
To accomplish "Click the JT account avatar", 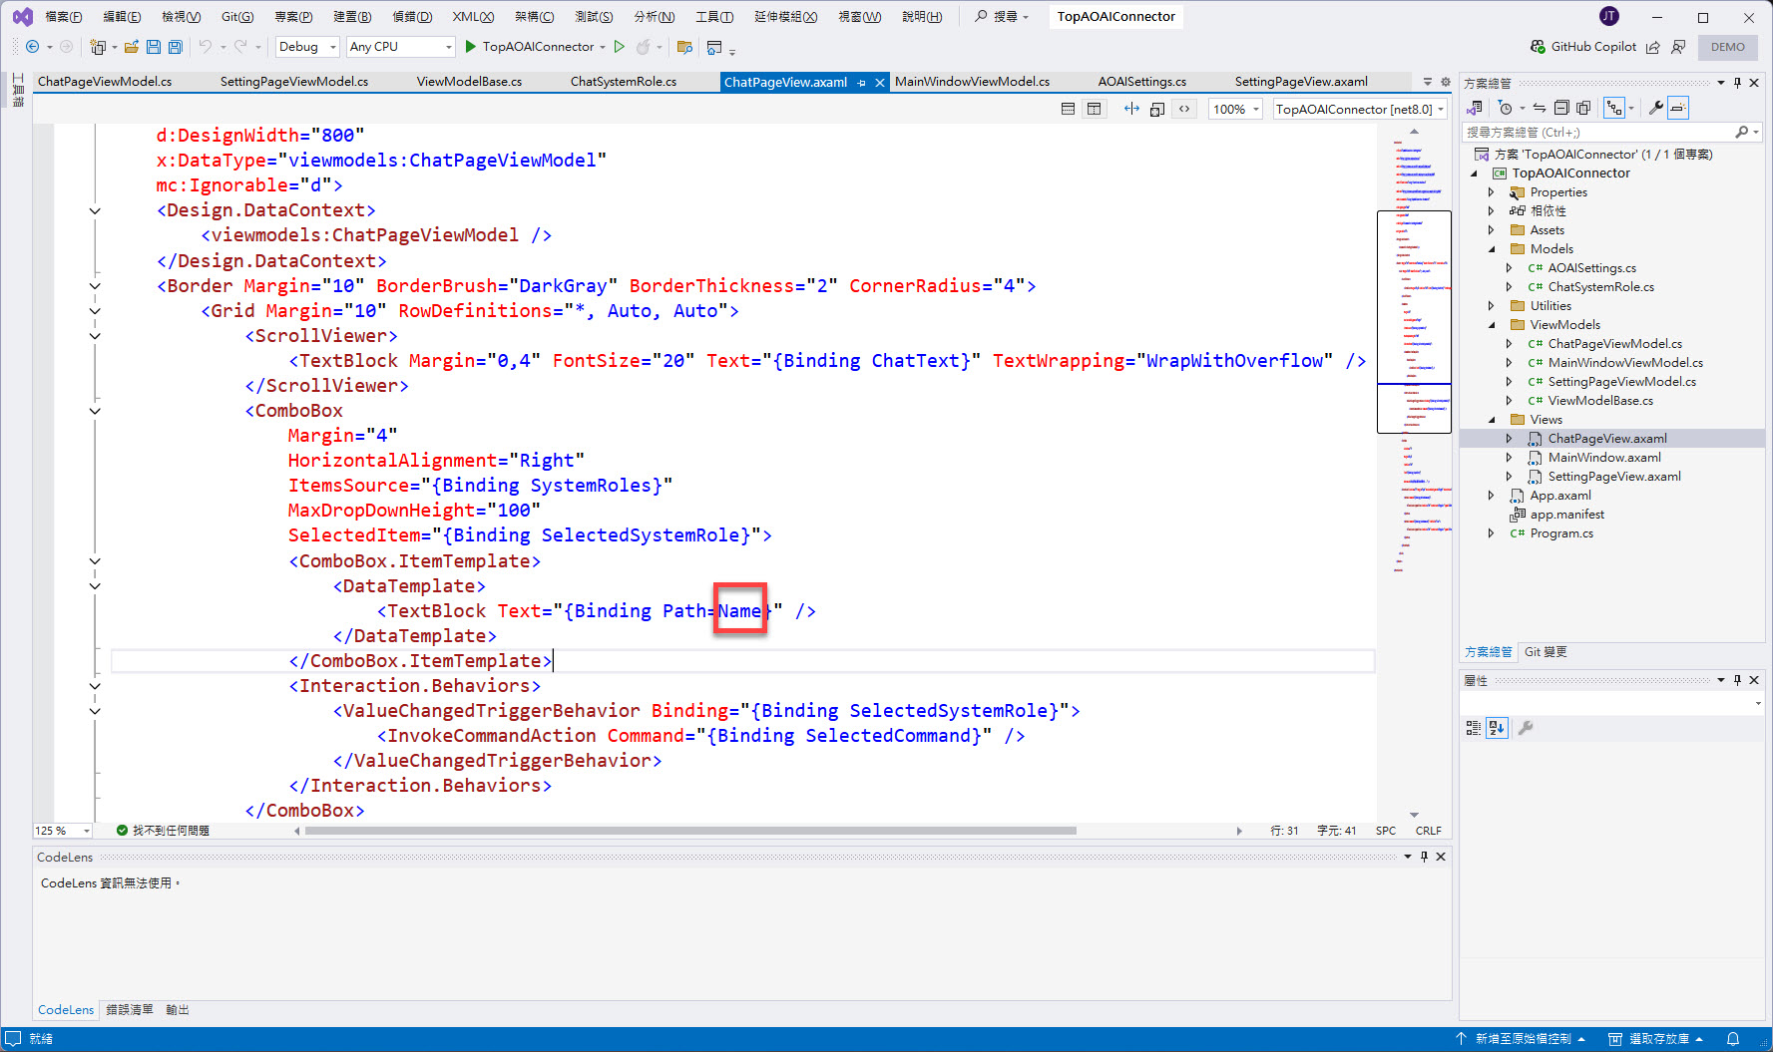I will pyautogui.click(x=1609, y=16).
